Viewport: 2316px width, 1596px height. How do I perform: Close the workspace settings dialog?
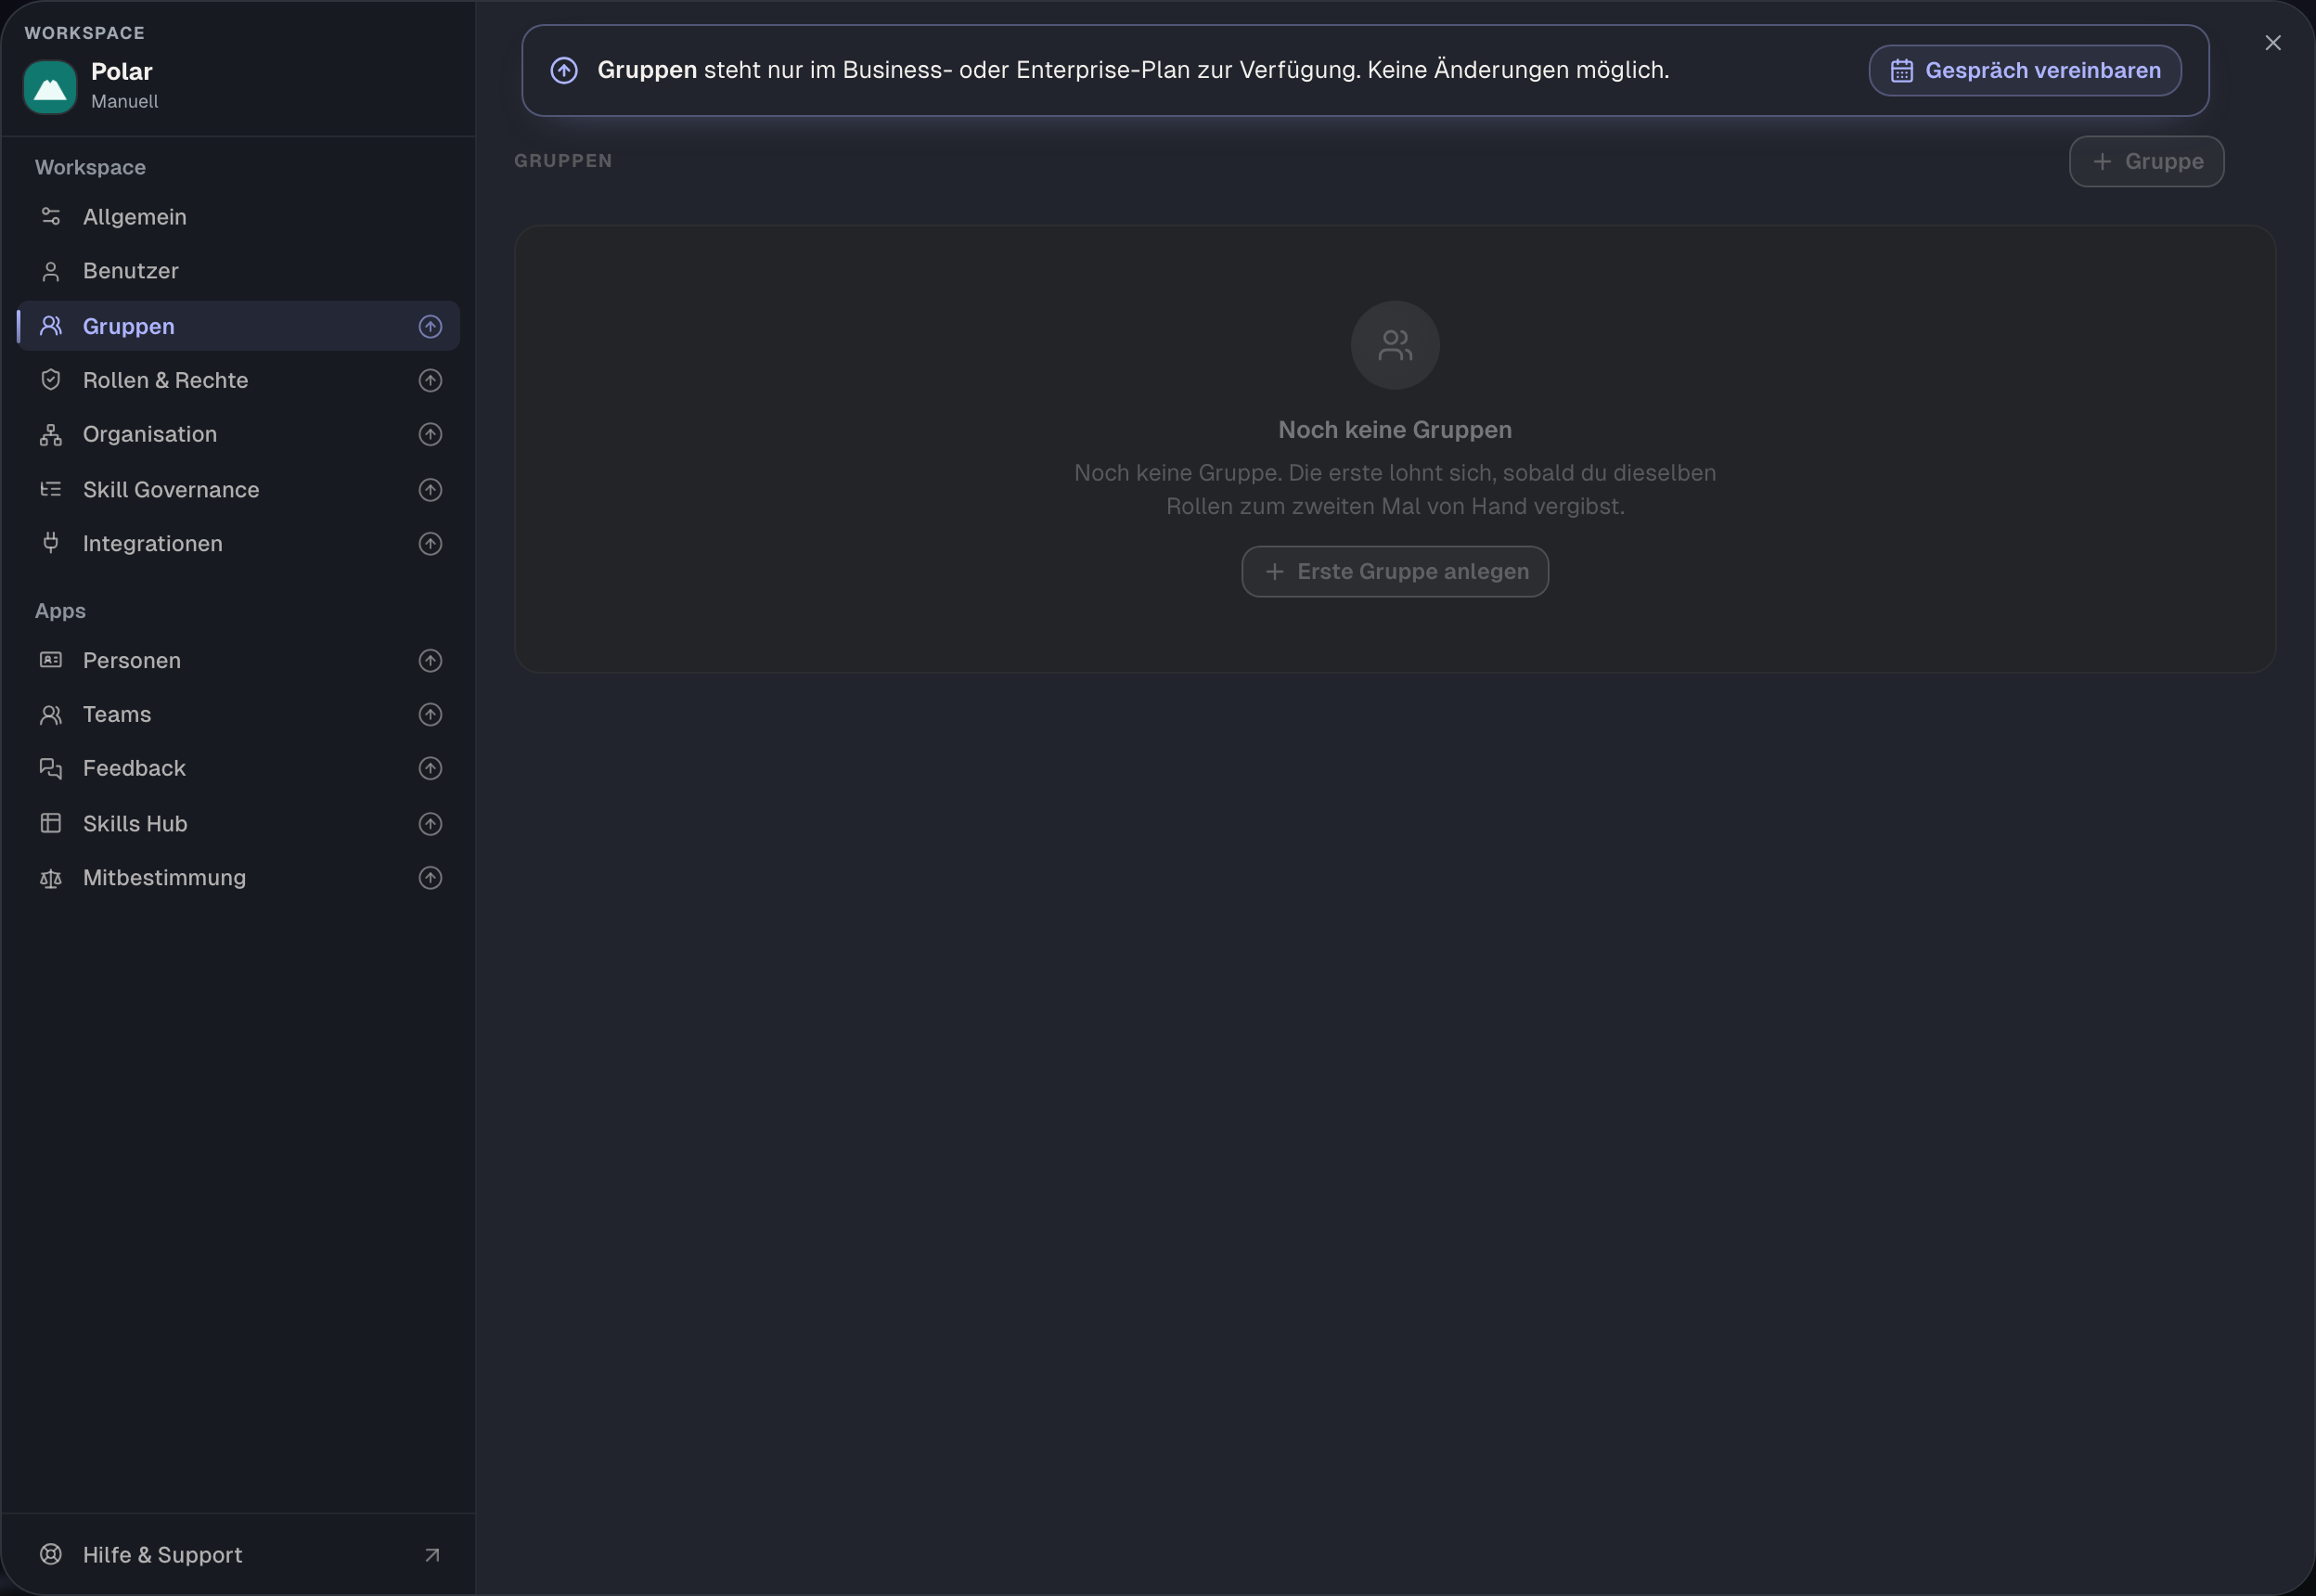2273,43
